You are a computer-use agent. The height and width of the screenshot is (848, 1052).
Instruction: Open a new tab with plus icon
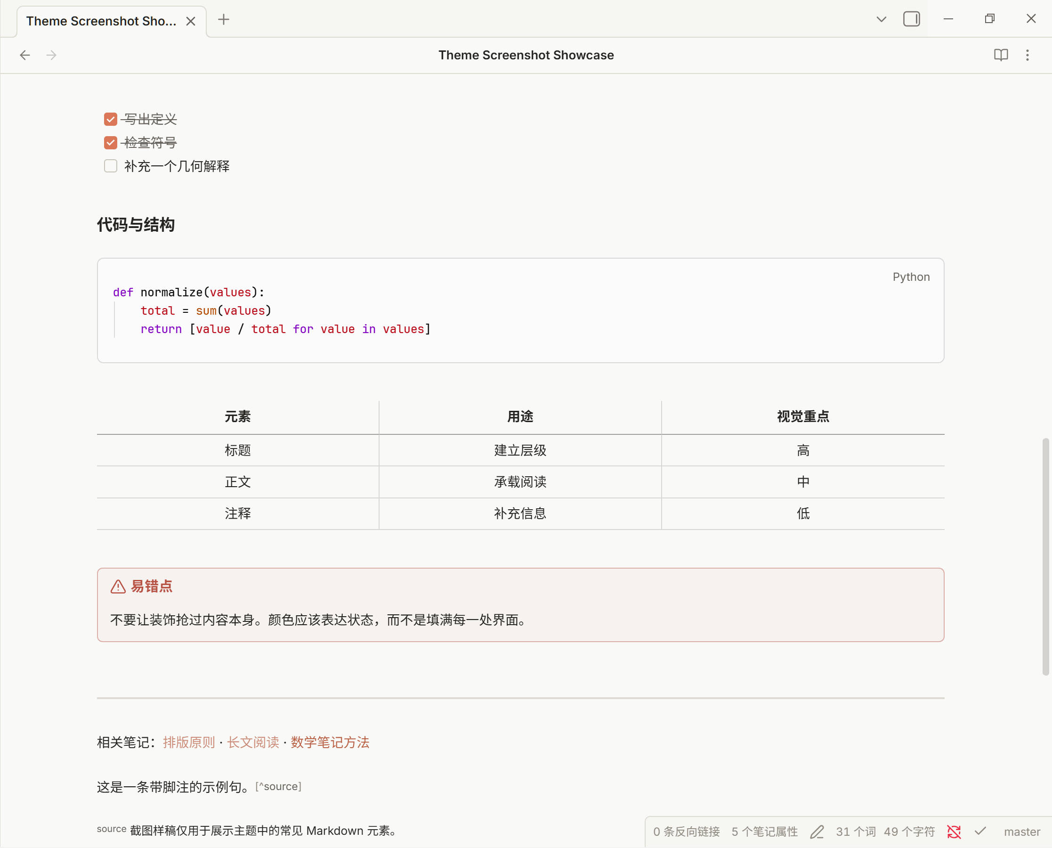pos(224,19)
